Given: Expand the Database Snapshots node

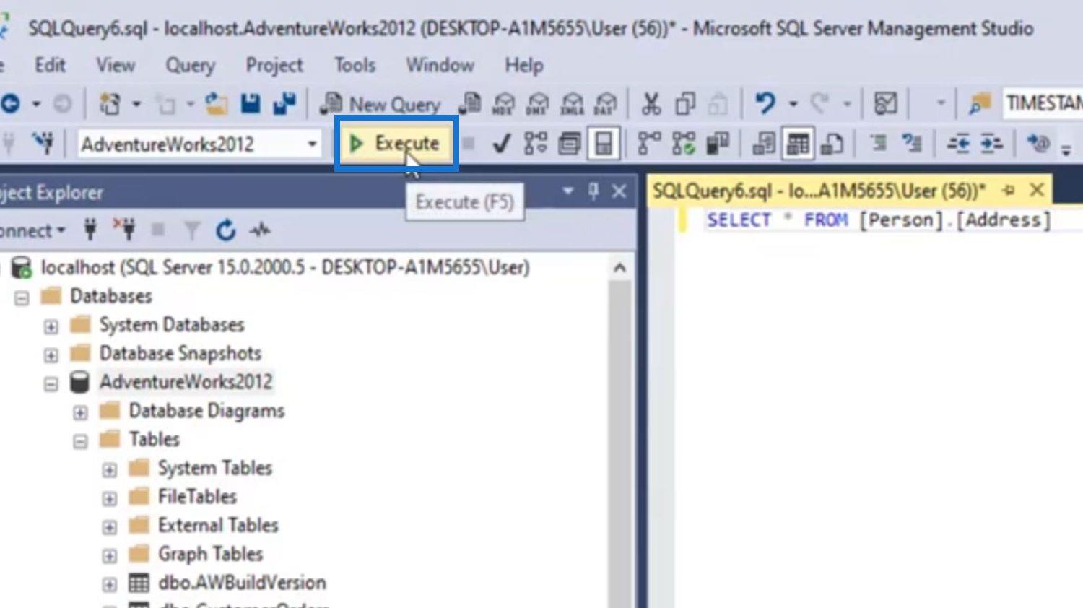Looking at the screenshot, I should pyautogui.click(x=51, y=355).
